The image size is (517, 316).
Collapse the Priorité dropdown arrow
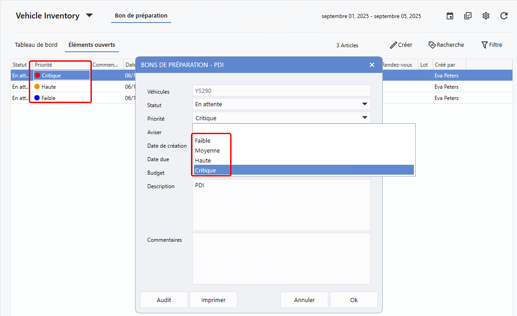coord(364,118)
